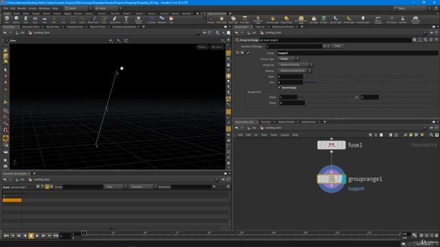Click the spreadsheet Group filter field
Screen dimensions: 440x247
coord(83,187)
